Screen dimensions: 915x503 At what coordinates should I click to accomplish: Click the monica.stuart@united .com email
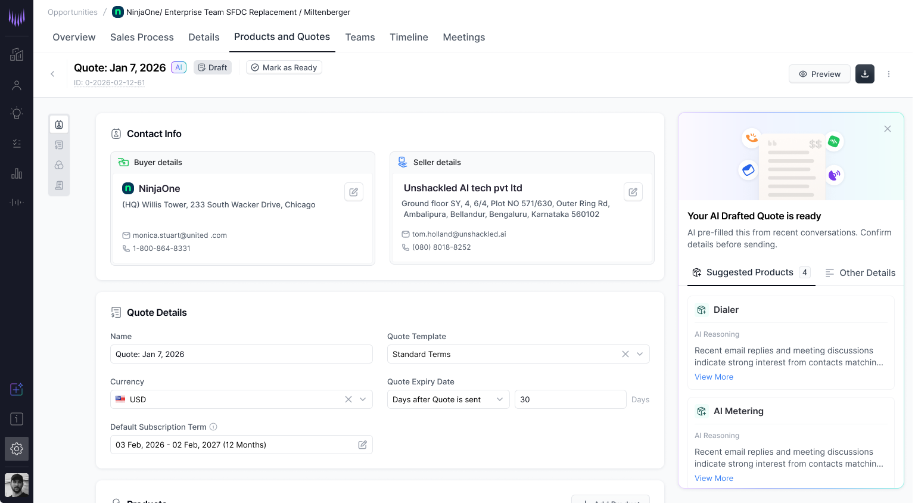pos(180,235)
